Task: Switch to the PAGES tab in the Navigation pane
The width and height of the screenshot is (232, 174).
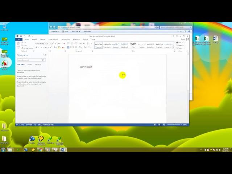Action: [x=30, y=65]
